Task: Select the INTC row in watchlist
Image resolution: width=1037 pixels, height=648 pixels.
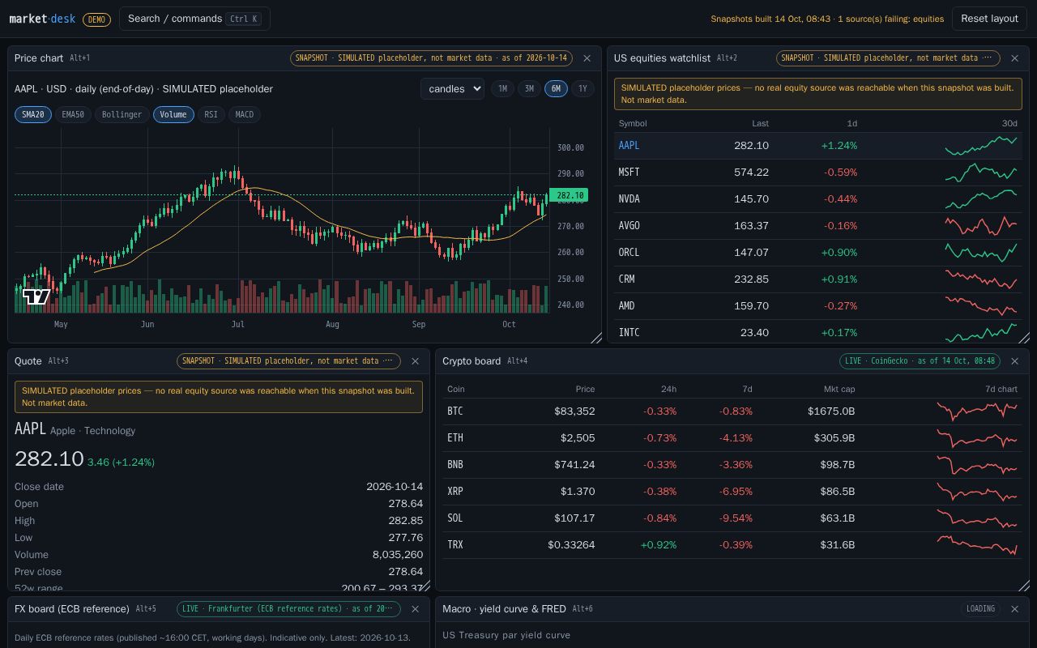Action: coord(818,332)
